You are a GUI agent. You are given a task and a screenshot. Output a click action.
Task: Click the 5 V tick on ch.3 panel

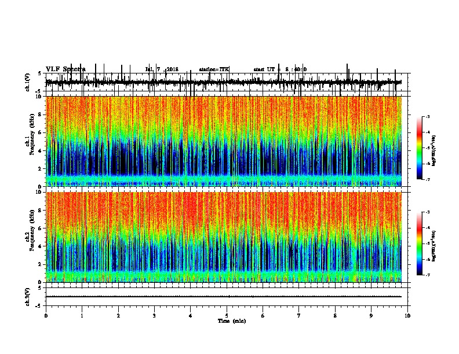click(x=39, y=288)
